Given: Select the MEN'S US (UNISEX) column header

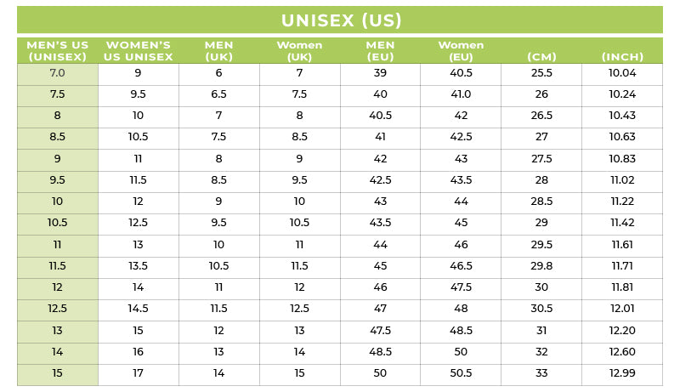Looking at the screenshot, I should click(x=57, y=50).
